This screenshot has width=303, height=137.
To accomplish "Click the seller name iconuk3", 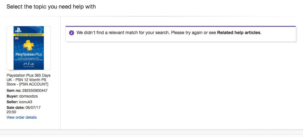I will [x=26, y=102].
